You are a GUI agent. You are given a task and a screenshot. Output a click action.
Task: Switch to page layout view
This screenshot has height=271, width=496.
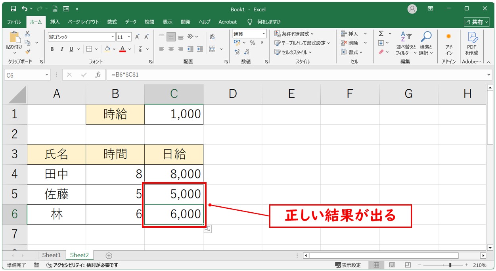point(392,265)
